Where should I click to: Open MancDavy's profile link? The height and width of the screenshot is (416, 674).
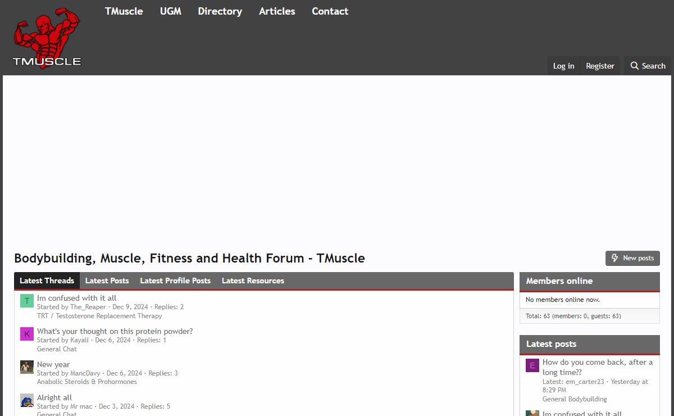pyautogui.click(x=85, y=373)
